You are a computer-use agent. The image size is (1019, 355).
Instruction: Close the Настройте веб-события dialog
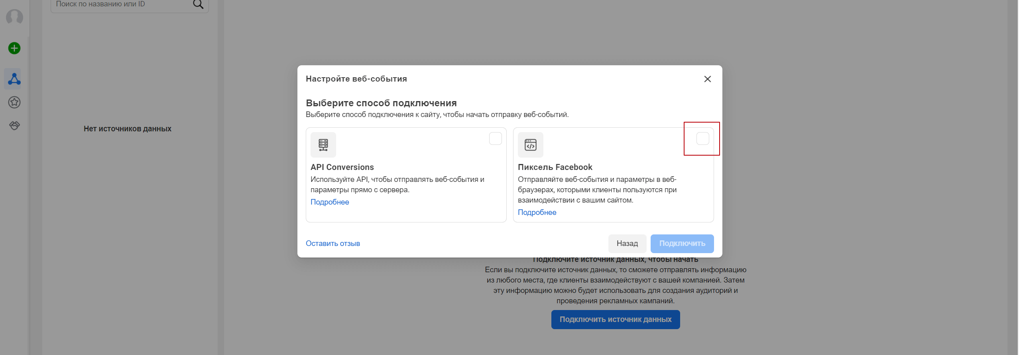[x=707, y=79]
